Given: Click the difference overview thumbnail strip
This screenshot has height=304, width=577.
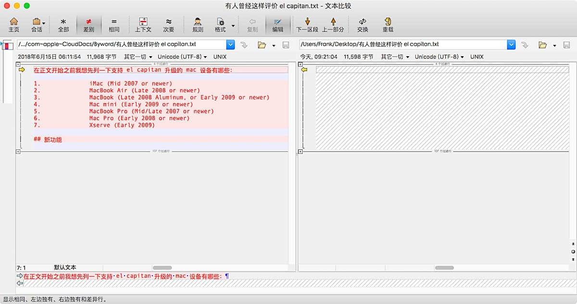Looking at the screenshot, I should click(7, 72).
